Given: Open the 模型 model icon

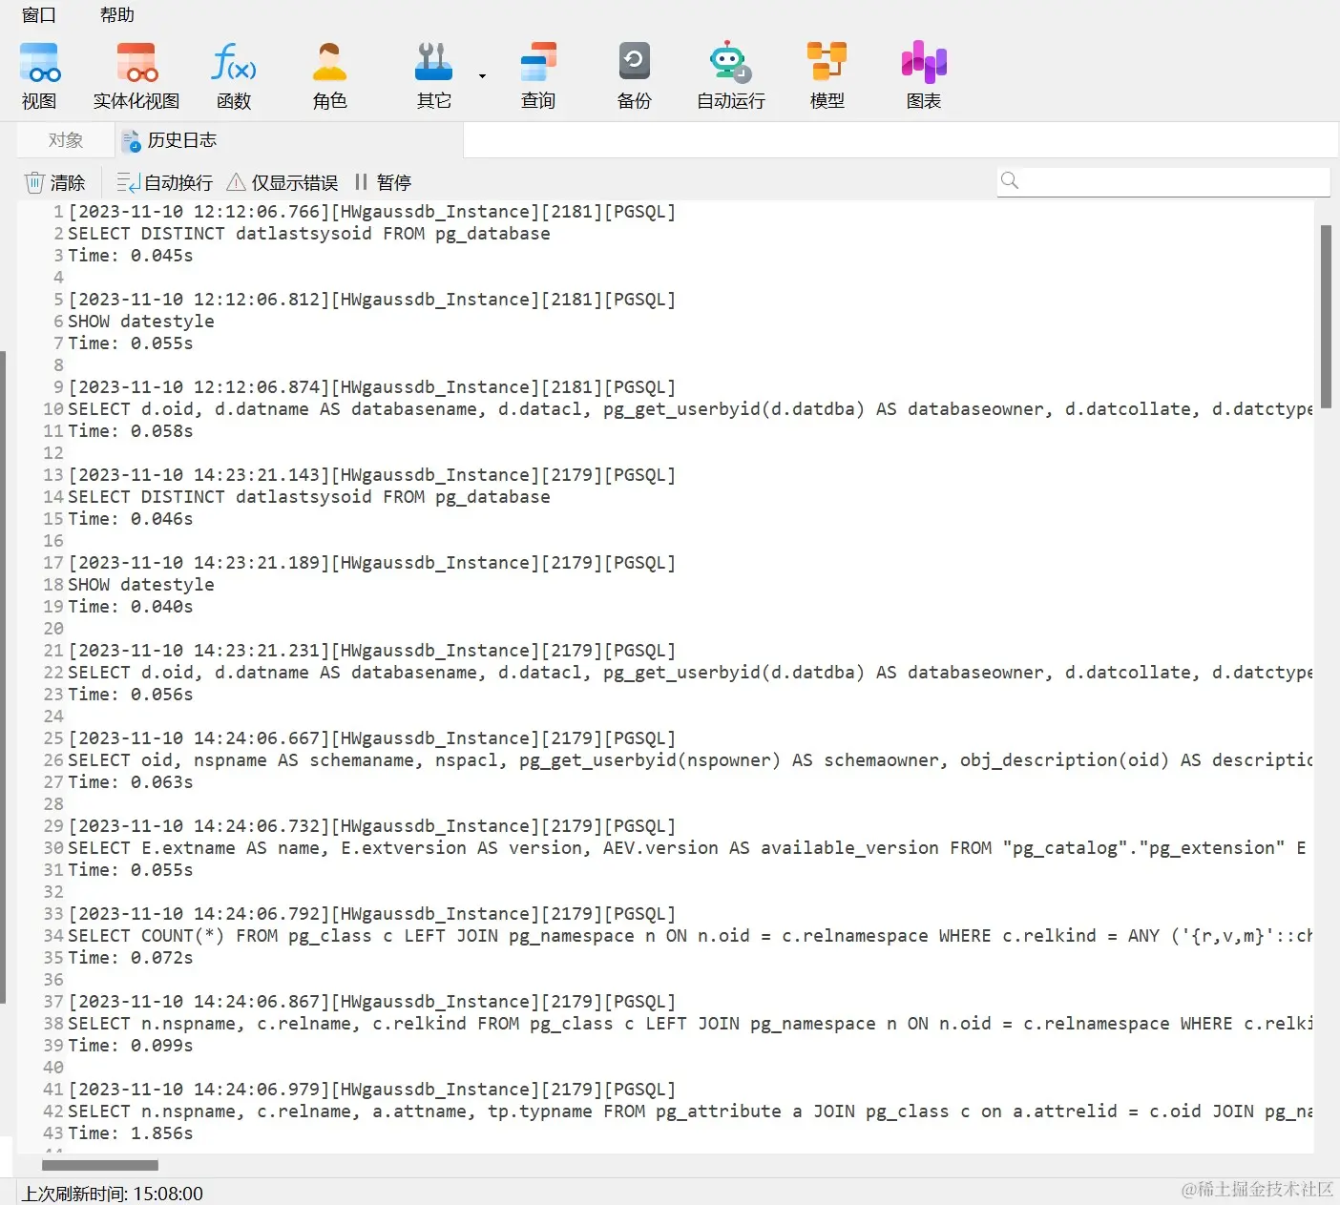Looking at the screenshot, I should tap(827, 75).
